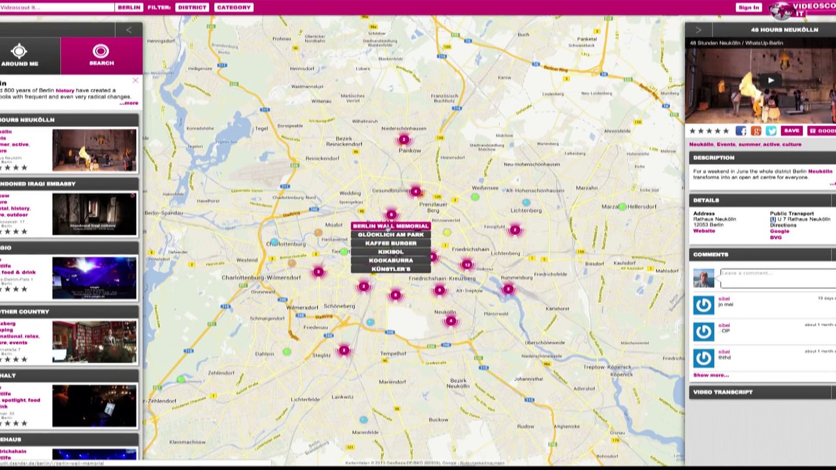This screenshot has width=836, height=470.
Task: Click the green marker near Marzahn-Hellersdorf
Action: coord(622,206)
